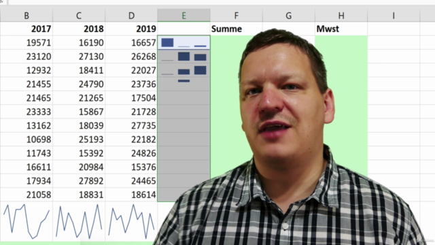Select cell with value 12932
The height and width of the screenshot is (245, 435).
pyautogui.click(x=27, y=70)
